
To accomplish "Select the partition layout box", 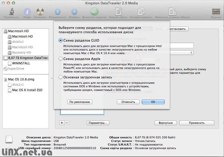I will click(82, 112).
